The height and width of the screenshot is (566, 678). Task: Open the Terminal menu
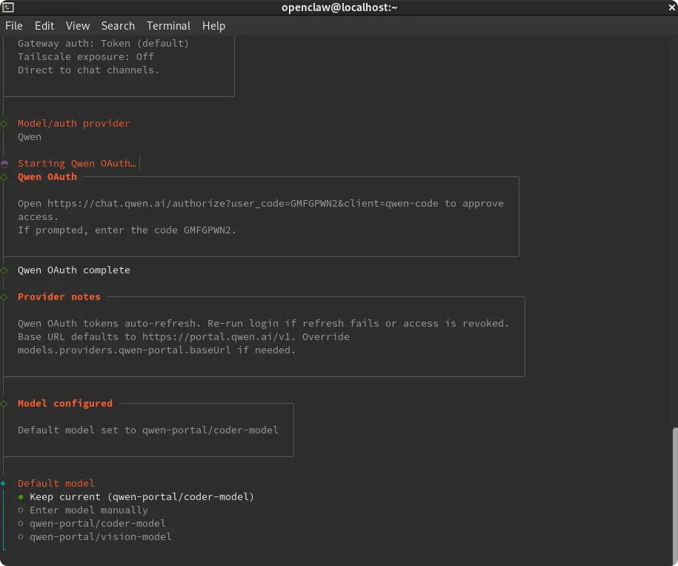click(168, 26)
